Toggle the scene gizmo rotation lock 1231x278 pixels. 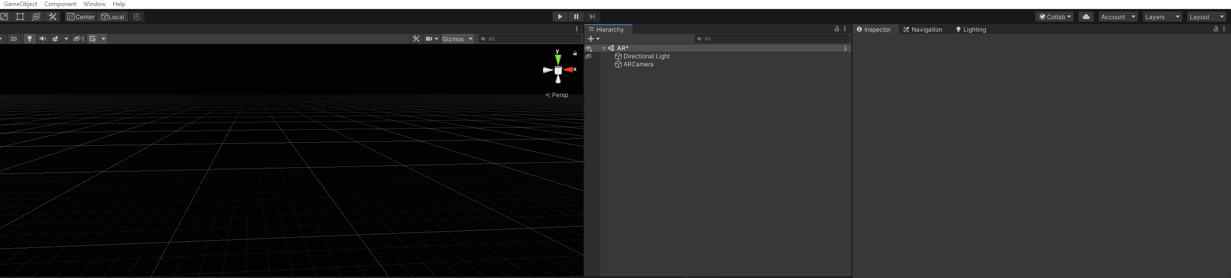pyautogui.click(x=575, y=53)
